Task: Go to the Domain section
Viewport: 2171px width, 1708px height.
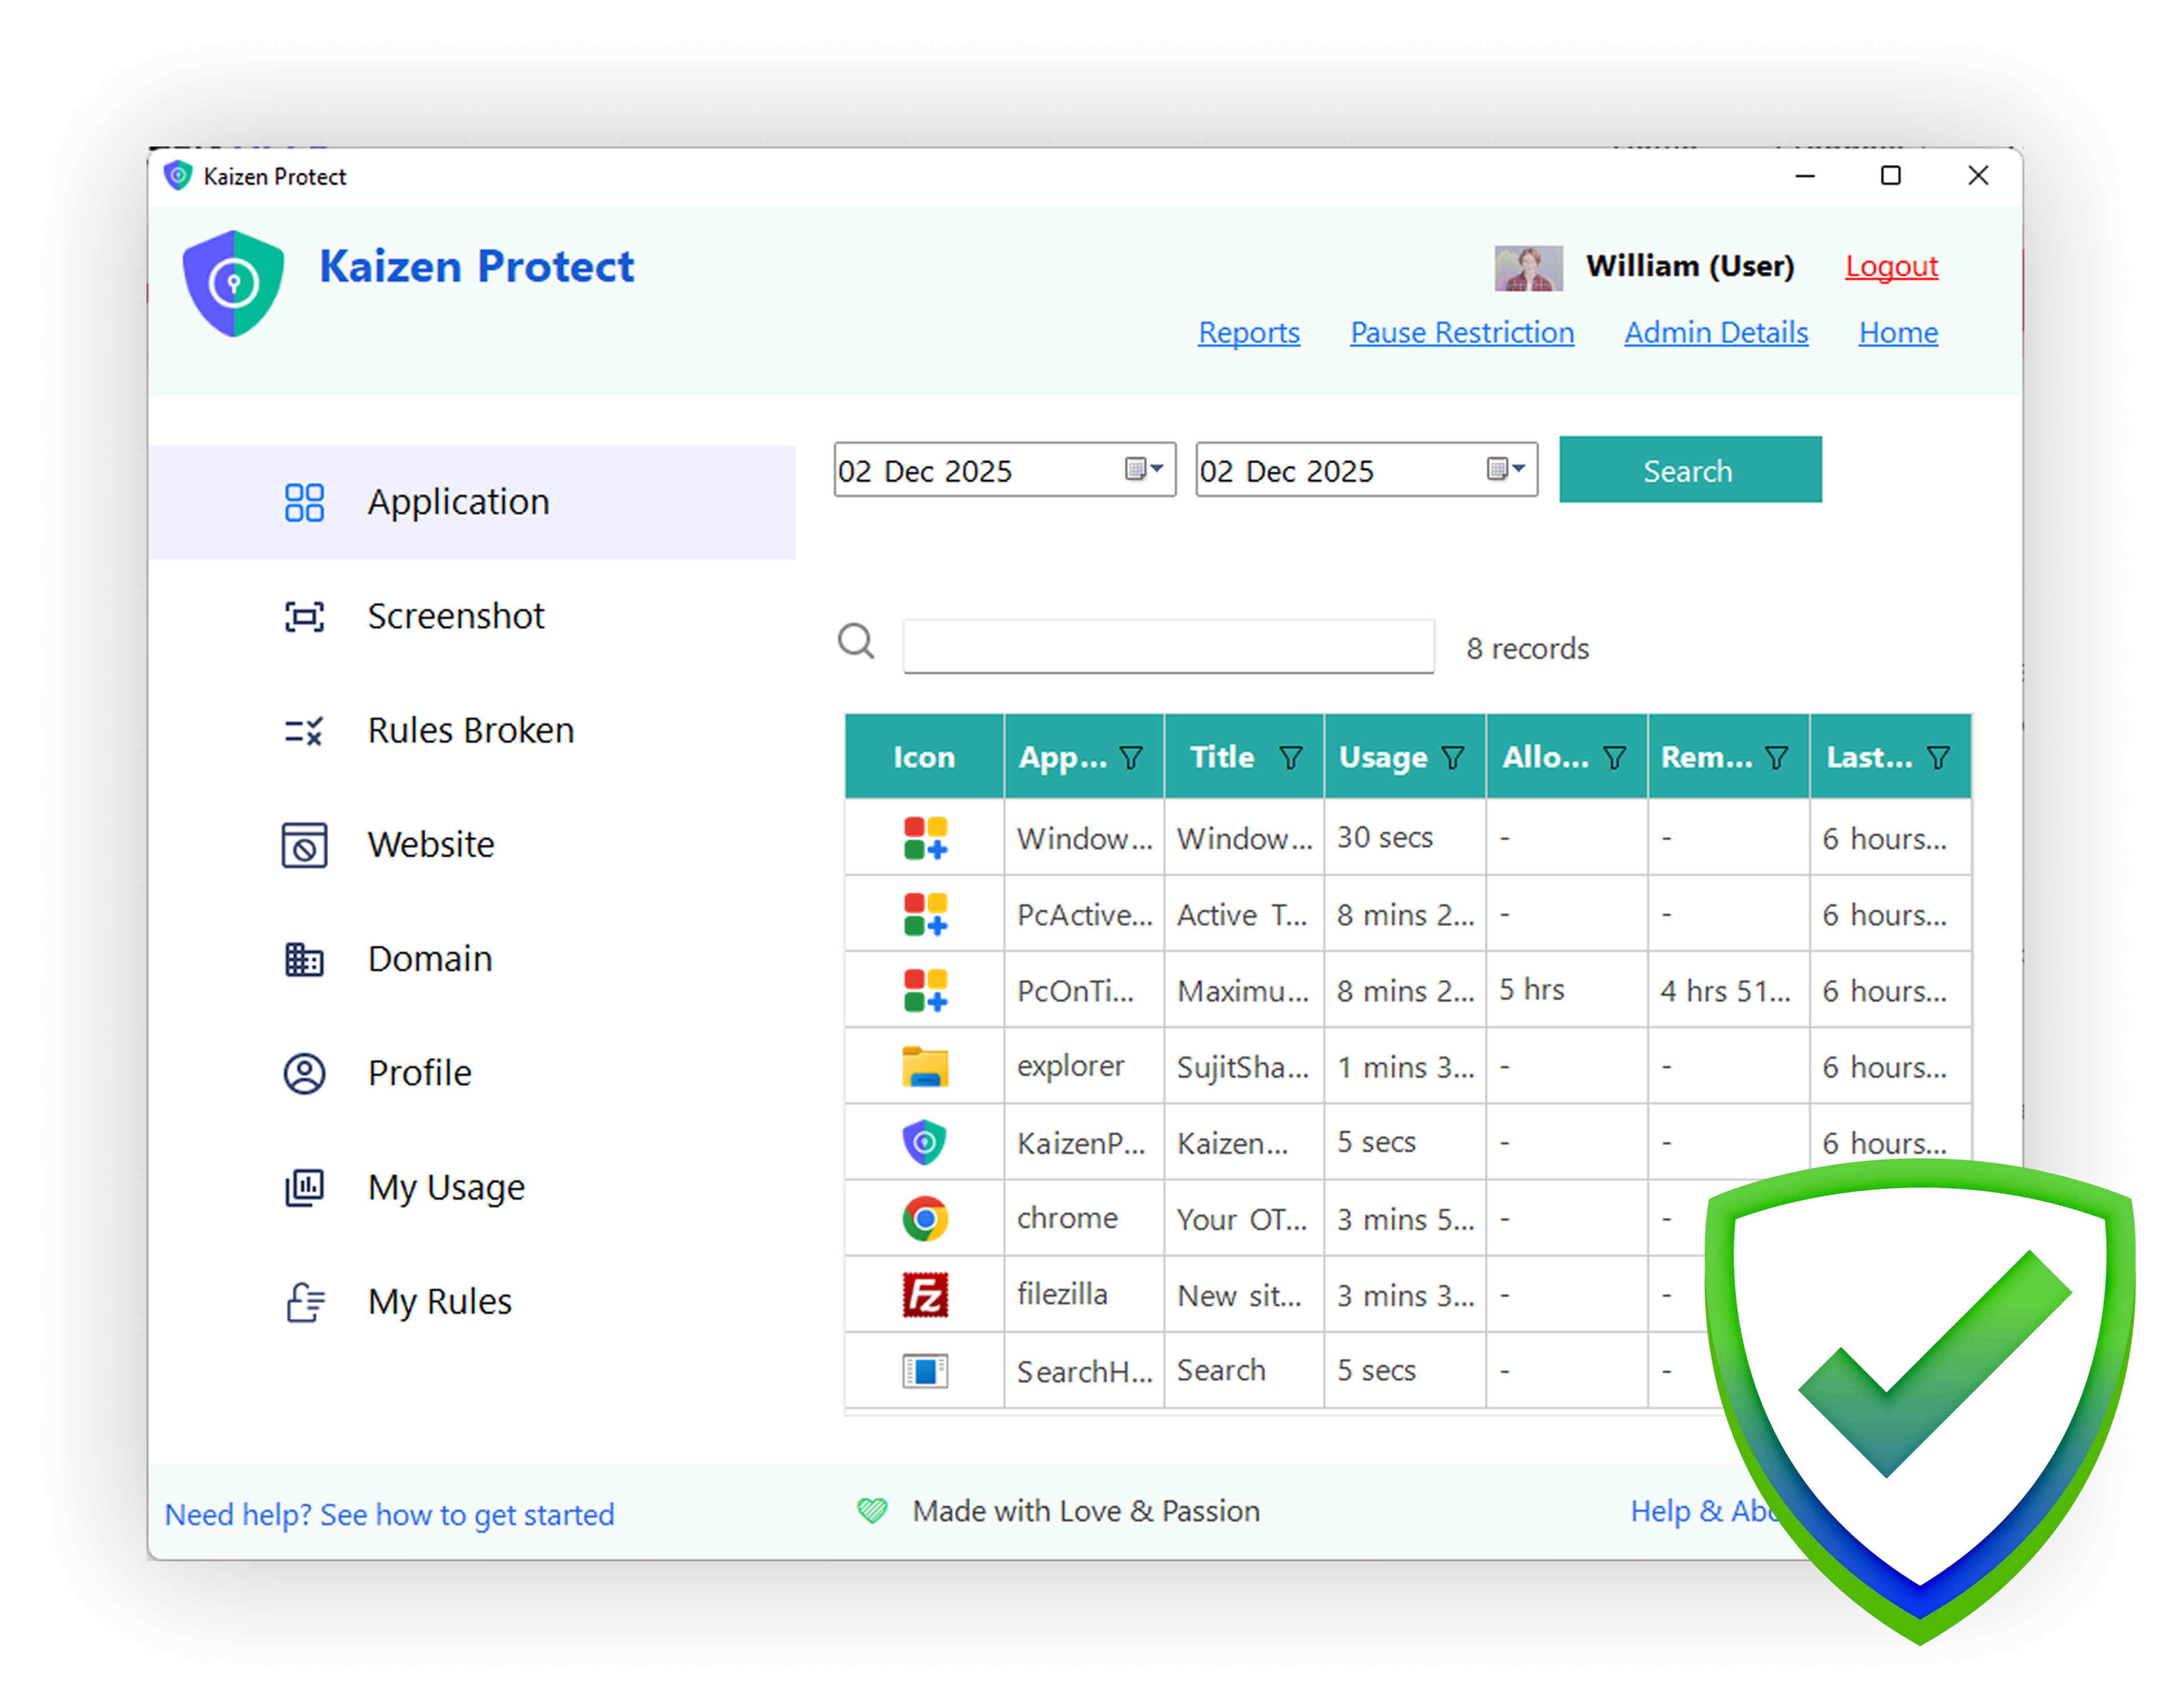Action: pos(429,959)
